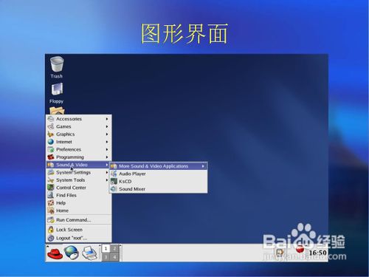Viewport: 369px width, 277px height.
Task: Click the Control Center icon in menu
Action: click(x=51, y=188)
